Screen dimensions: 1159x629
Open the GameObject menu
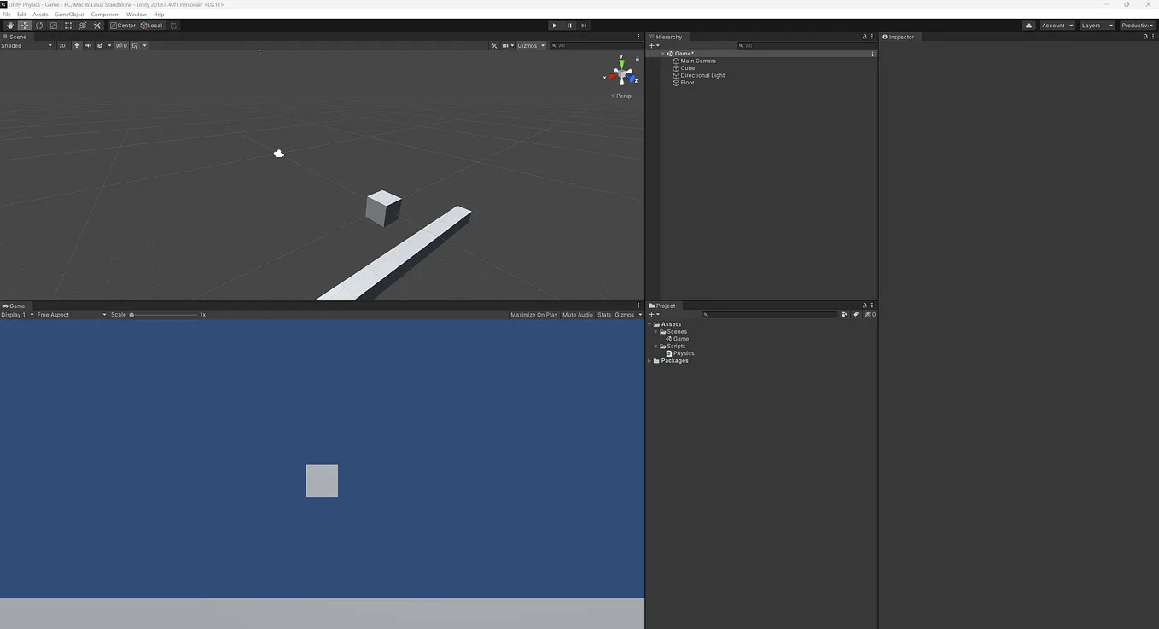tap(68, 14)
